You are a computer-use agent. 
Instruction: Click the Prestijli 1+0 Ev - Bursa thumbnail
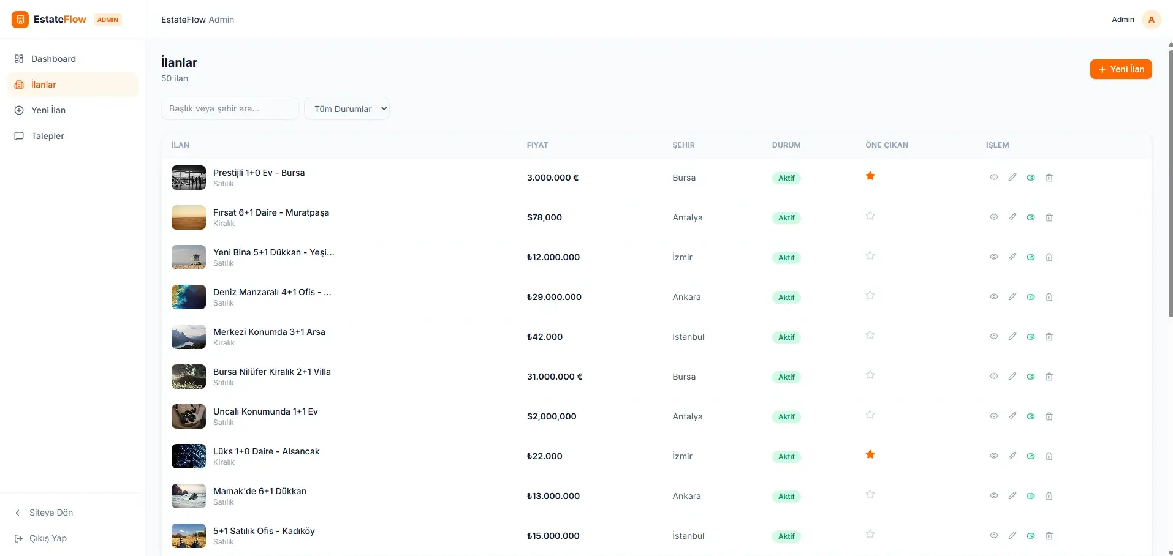189,178
